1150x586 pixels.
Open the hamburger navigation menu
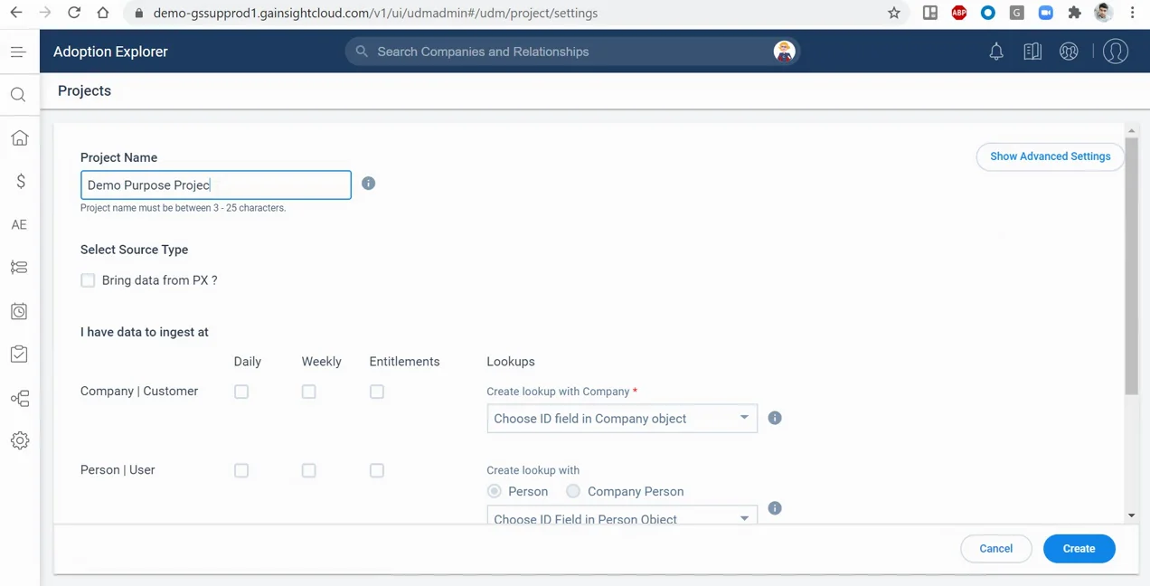click(18, 52)
